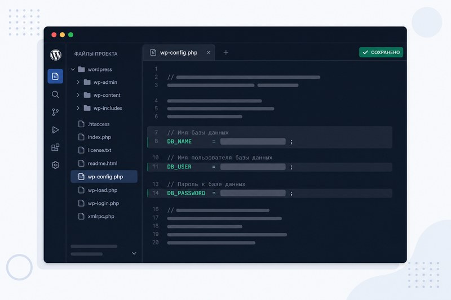Screen dimensions: 451x300
Task: Click the index.php file icon
Action: coord(81,137)
